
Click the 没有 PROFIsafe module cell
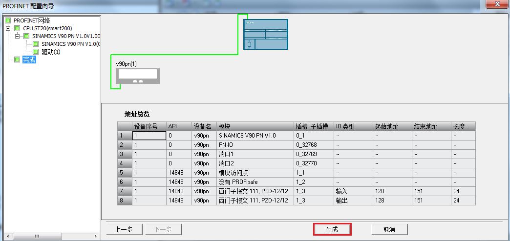[255, 182]
